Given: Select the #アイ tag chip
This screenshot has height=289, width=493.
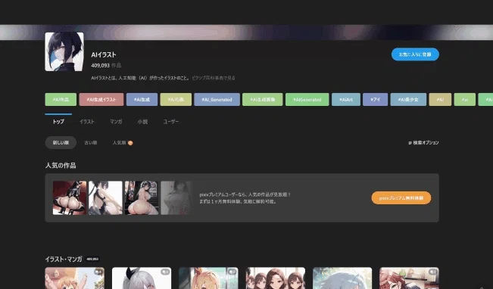Looking at the screenshot, I should 375,100.
